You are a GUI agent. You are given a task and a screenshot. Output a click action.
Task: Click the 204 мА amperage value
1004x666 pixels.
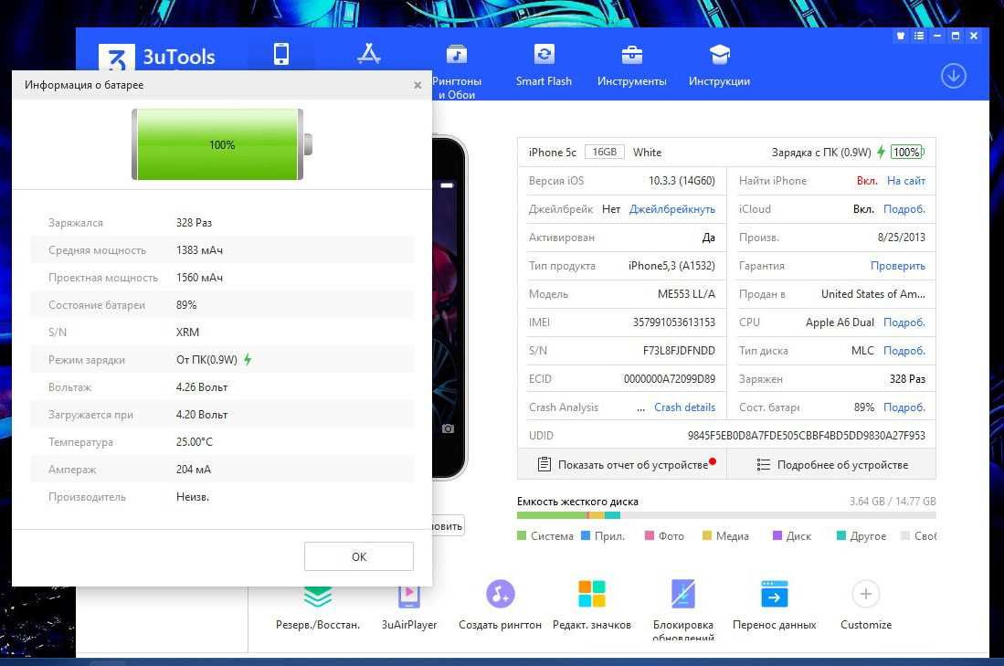194,470
